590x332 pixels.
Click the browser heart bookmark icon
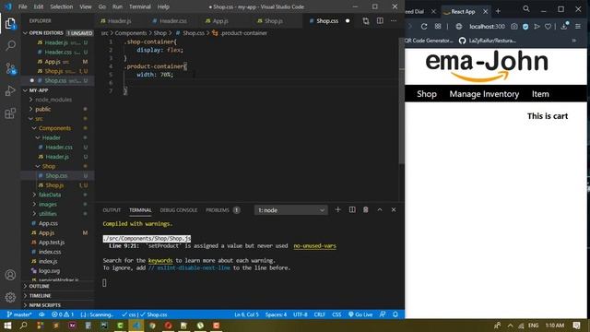[x=548, y=27]
